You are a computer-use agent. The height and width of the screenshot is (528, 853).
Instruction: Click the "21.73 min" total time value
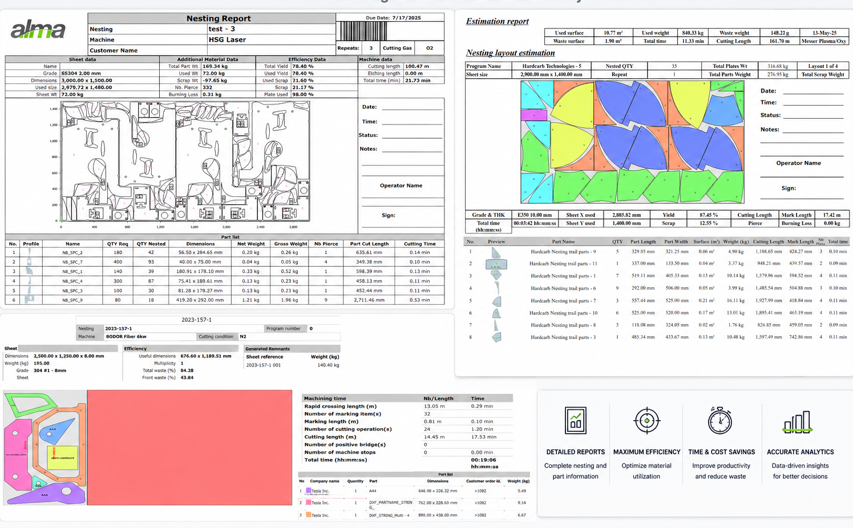point(418,80)
